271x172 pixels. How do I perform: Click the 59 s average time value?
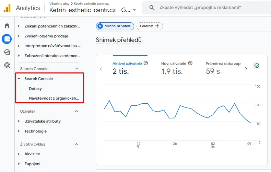213,71
